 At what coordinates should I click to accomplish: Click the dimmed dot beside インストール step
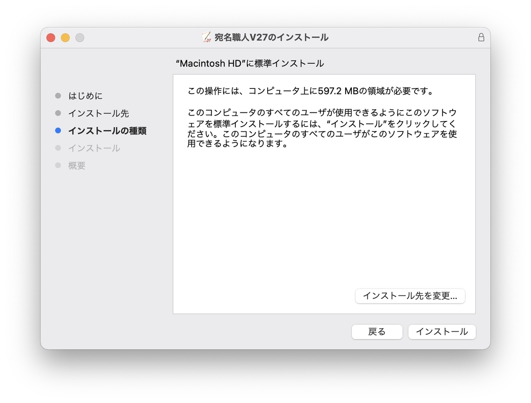pos(58,148)
